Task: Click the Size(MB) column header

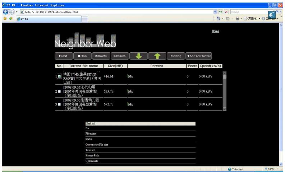Action: pos(115,66)
